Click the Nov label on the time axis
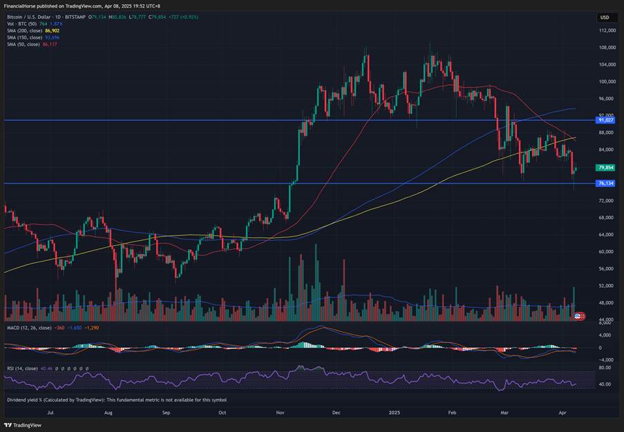The width and height of the screenshot is (624, 432). point(280,413)
